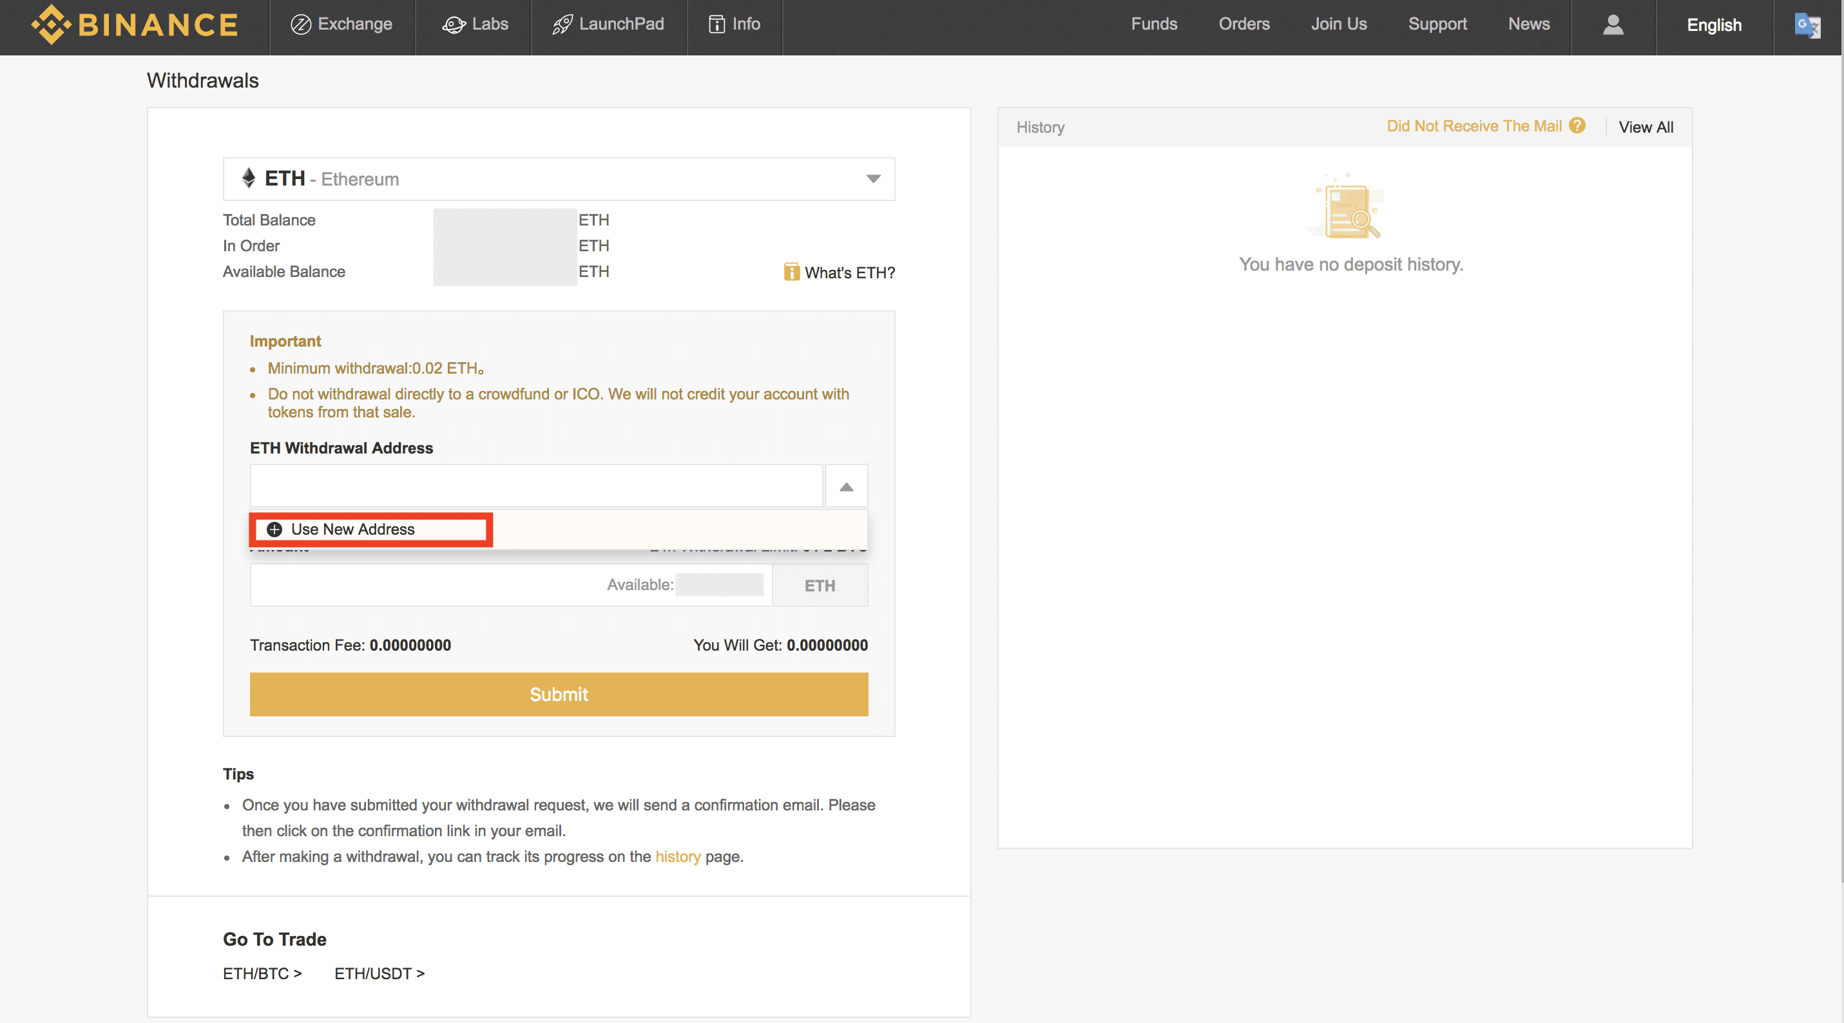Open the user account profile icon
This screenshot has height=1023, width=1844.
(1613, 25)
